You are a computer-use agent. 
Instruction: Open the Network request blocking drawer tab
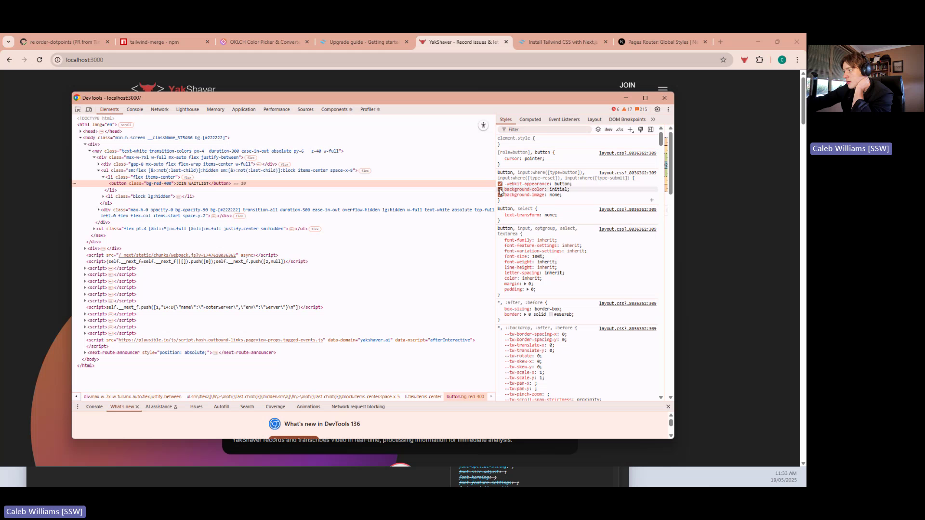click(358, 407)
